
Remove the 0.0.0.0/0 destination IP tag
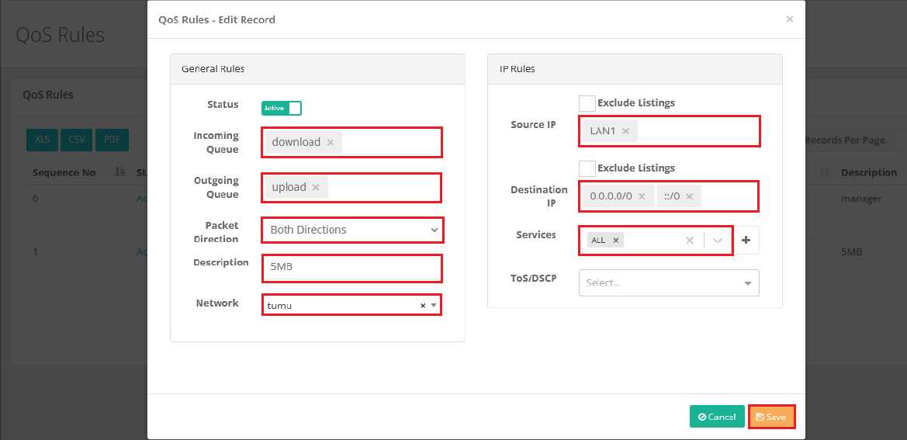click(641, 196)
